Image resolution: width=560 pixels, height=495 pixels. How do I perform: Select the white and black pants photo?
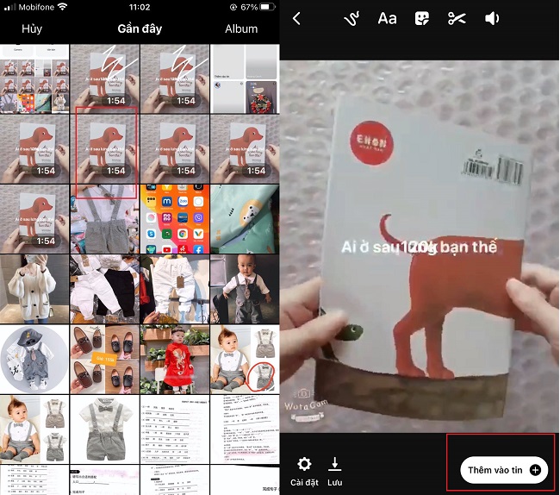pyautogui.click(x=104, y=289)
